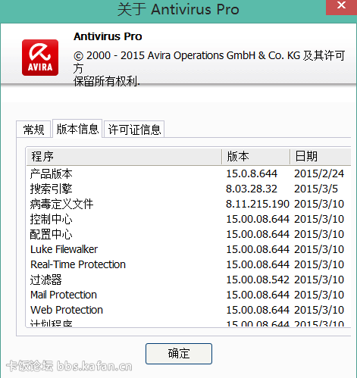Viewport: 357px width, 378px height.
Task: Select the 搜索引擎 row
Action: pyautogui.click(x=189, y=189)
